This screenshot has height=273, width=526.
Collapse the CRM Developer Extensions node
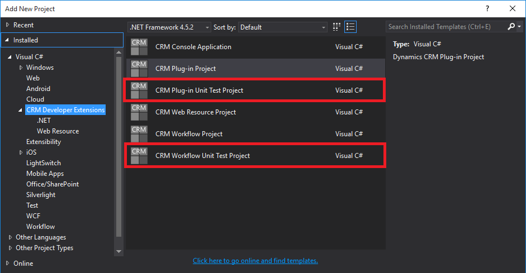coord(21,110)
